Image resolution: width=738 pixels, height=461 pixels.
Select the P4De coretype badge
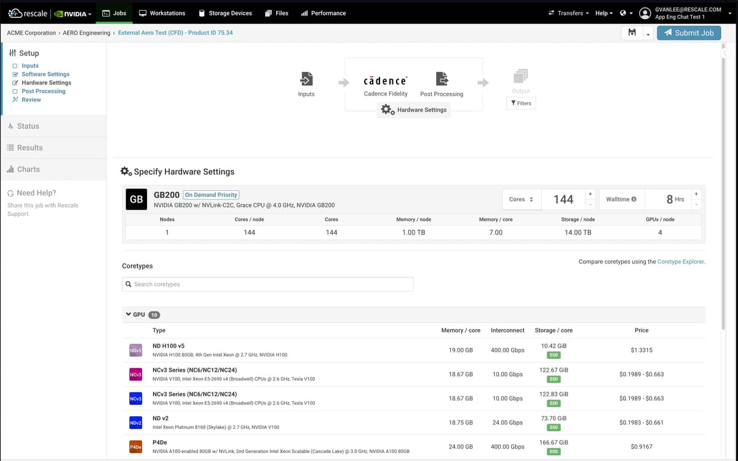click(136, 447)
